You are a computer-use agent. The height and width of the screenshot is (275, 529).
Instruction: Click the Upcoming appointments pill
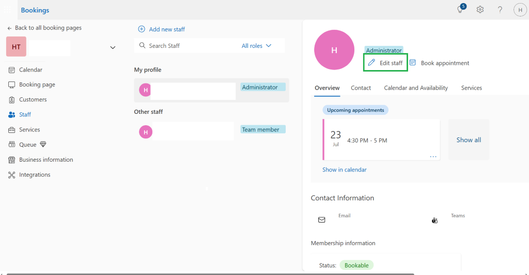[355, 110]
